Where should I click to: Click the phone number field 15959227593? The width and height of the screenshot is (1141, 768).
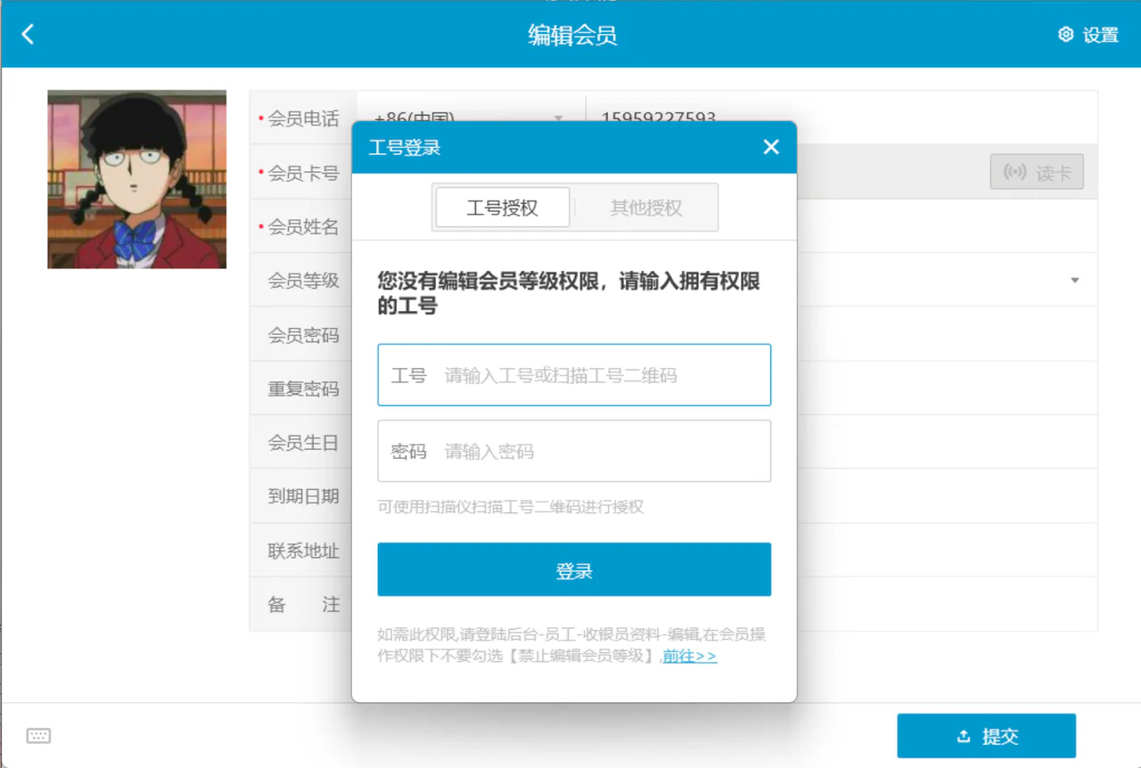841,118
